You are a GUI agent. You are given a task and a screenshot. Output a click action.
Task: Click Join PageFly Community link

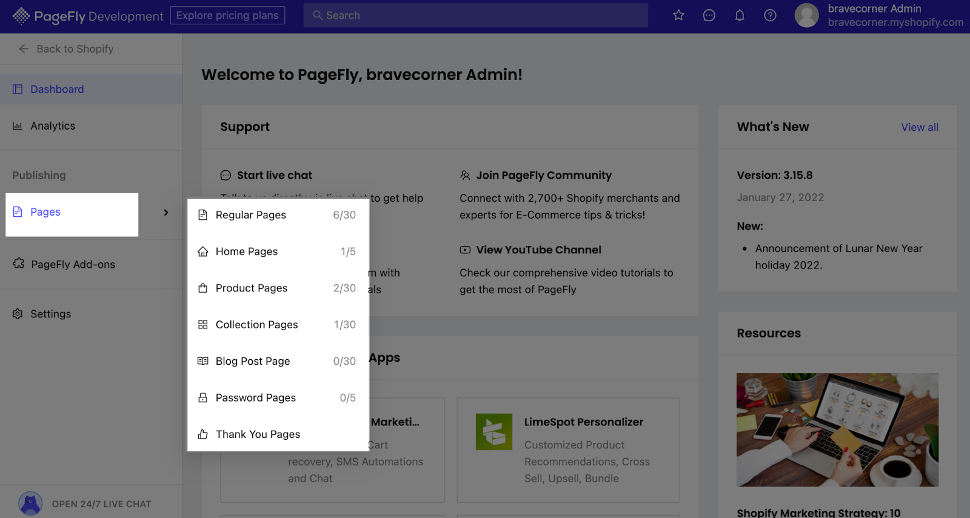pos(544,175)
